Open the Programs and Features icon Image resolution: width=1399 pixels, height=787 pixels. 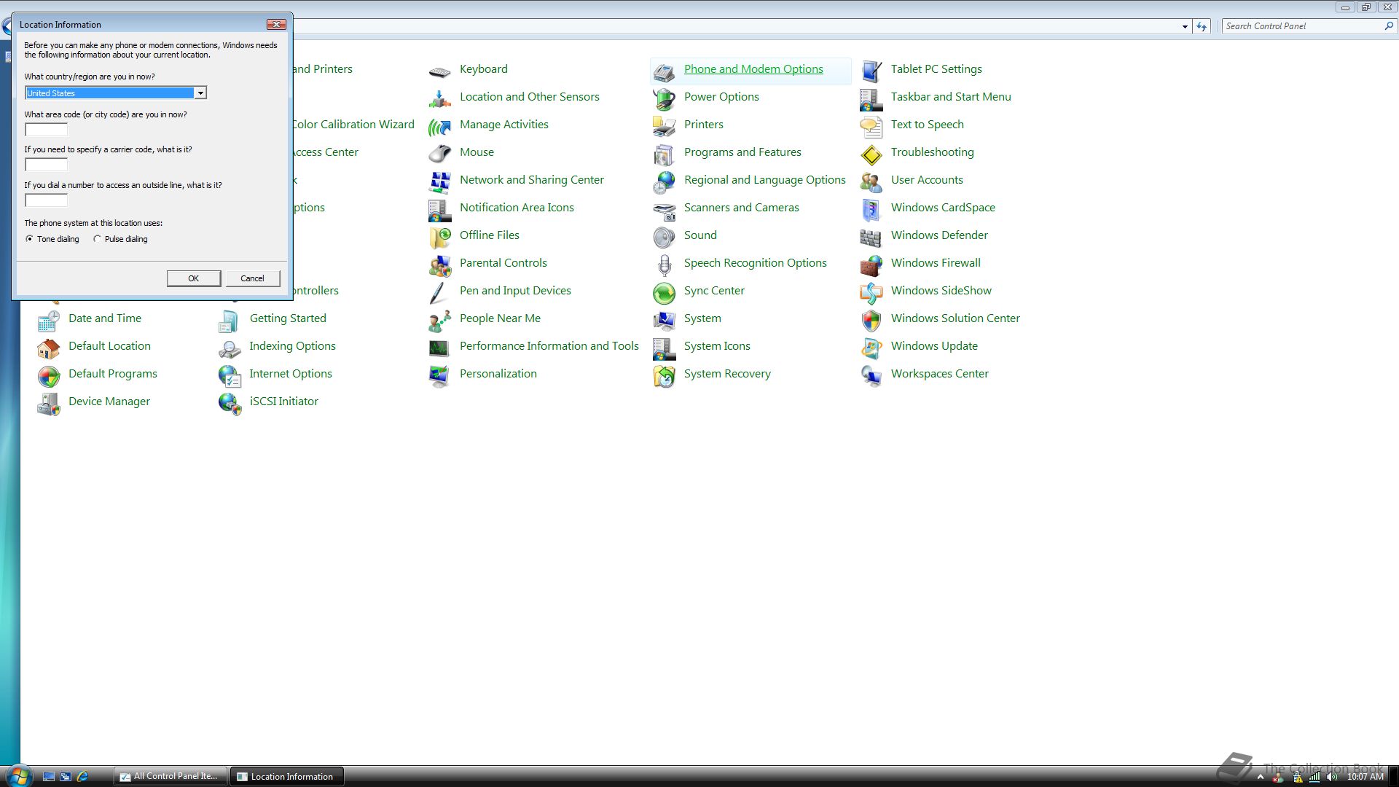pyautogui.click(x=664, y=154)
